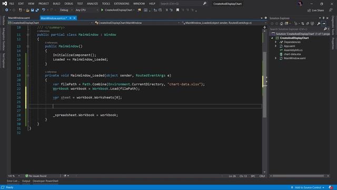This screenshot has height=190, width=337.
Task: Click the Save All icon
Action: point(37,10)
